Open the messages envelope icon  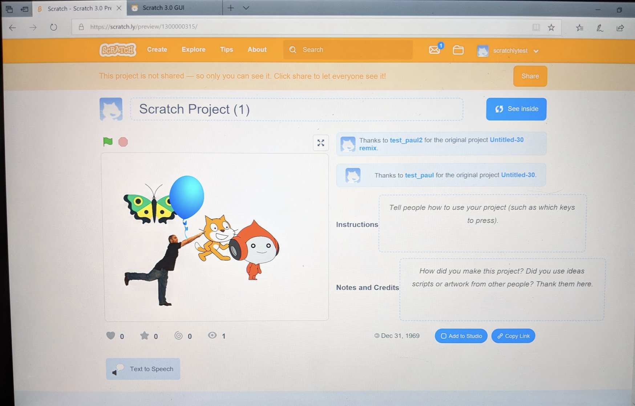[x=434, y=49]
